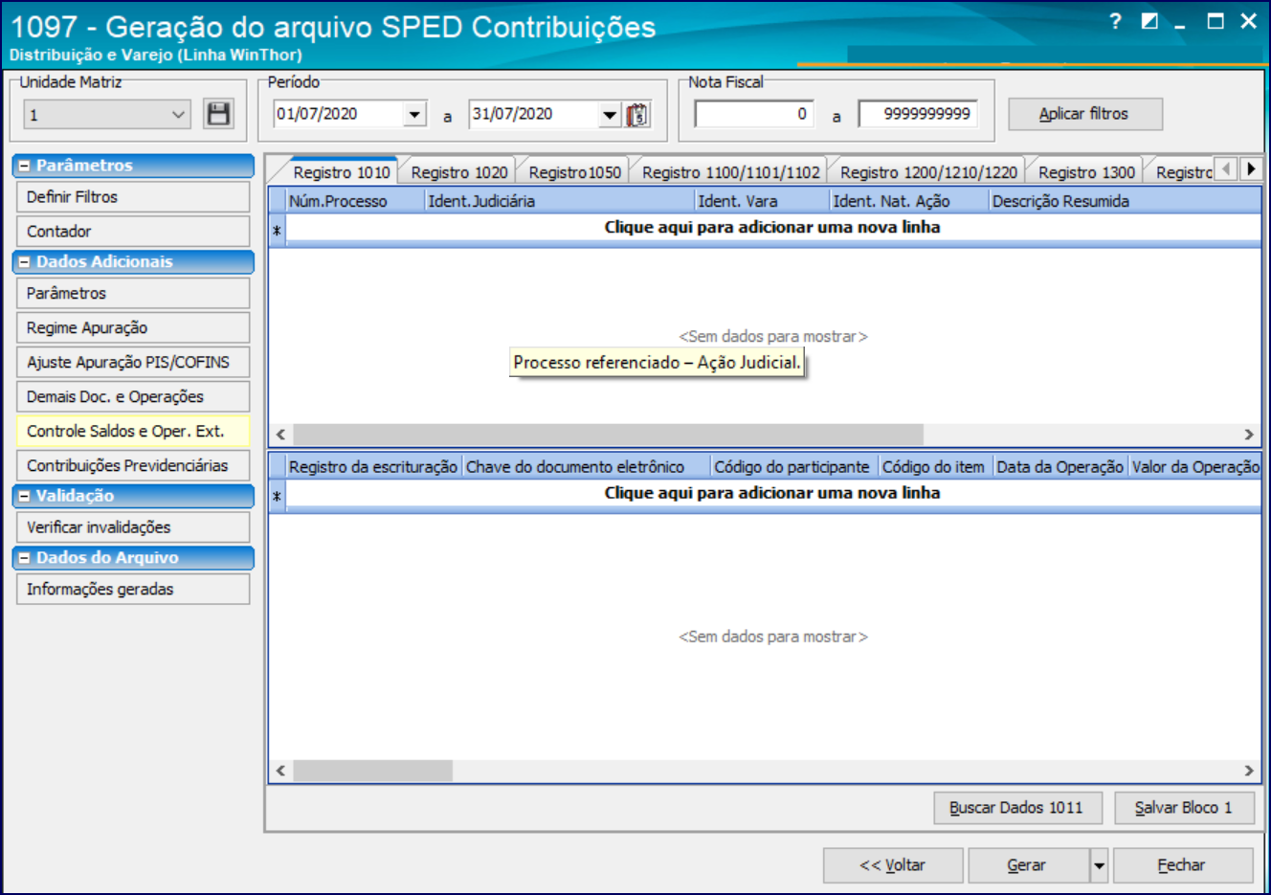Open Contador in sidebar
This screenshot has width=1271, height=895.
coord(133,232)
